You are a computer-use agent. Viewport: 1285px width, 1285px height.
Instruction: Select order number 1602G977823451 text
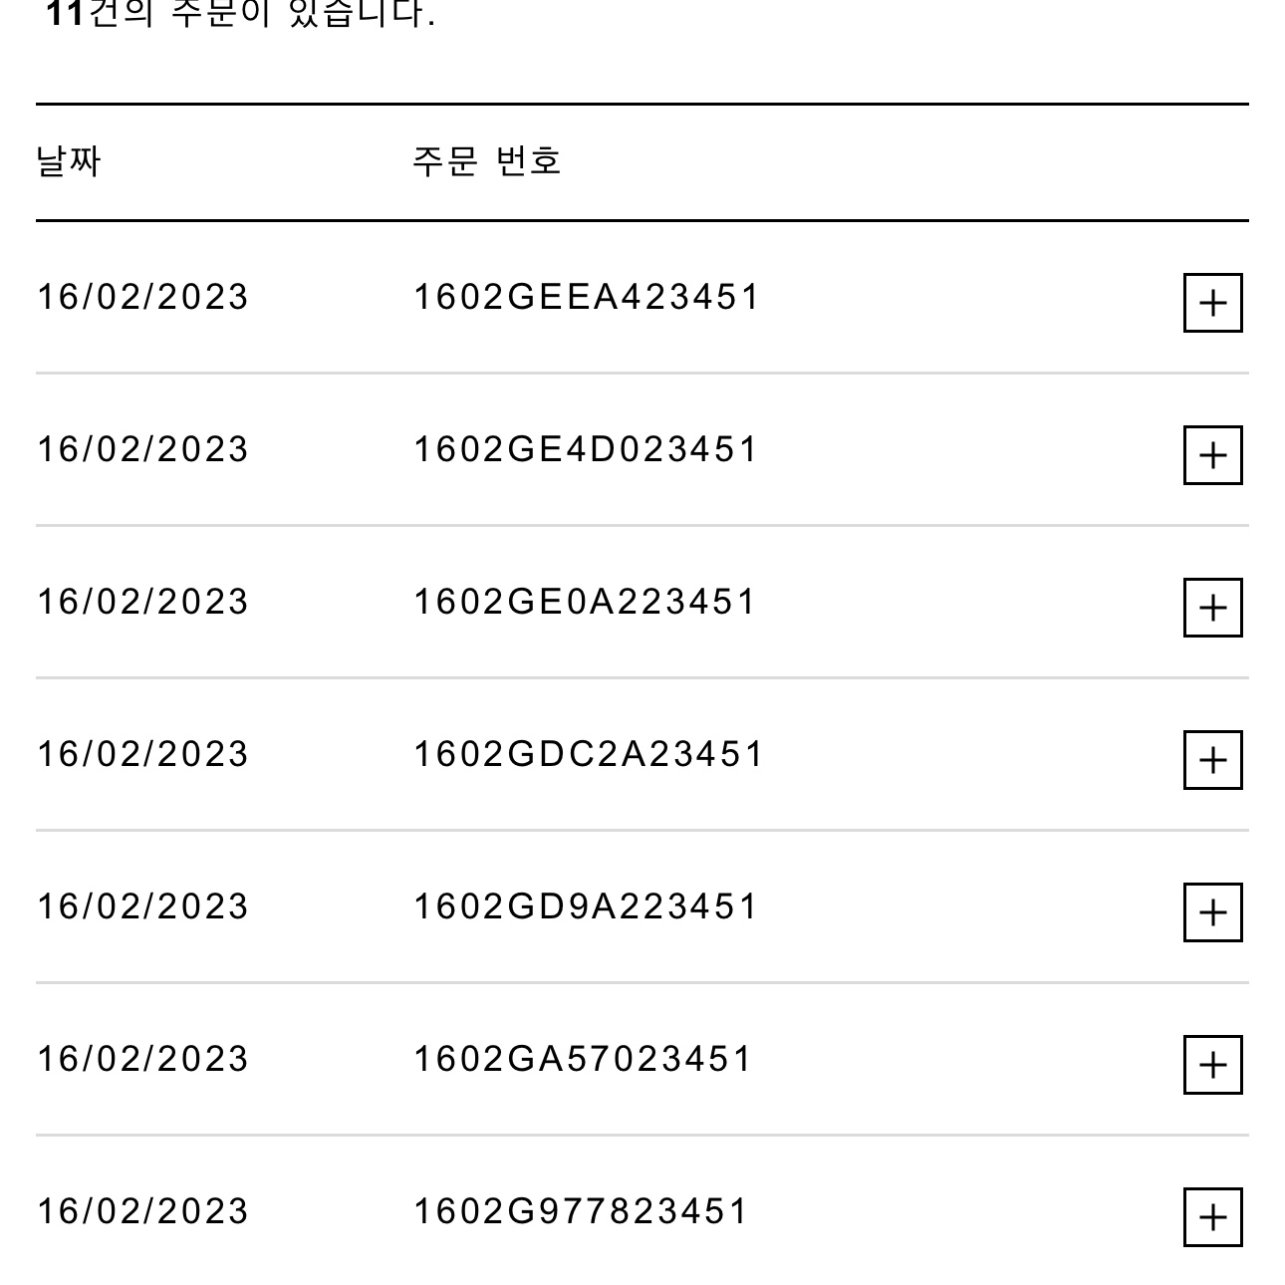click(x=580, y=1211)
